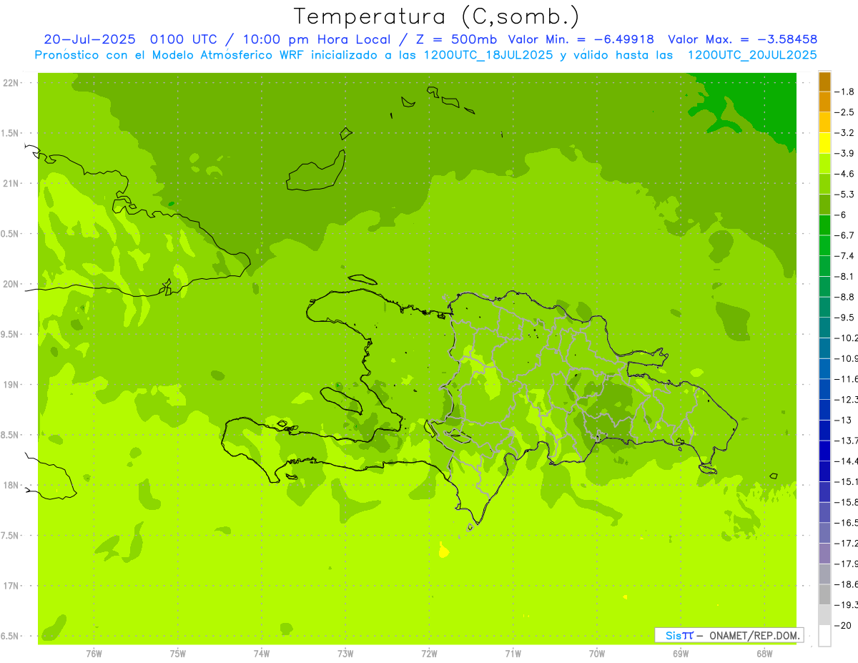Click the '22N' latitude label
The width and height of the screenshot is (858, 663).
[10, 83]
